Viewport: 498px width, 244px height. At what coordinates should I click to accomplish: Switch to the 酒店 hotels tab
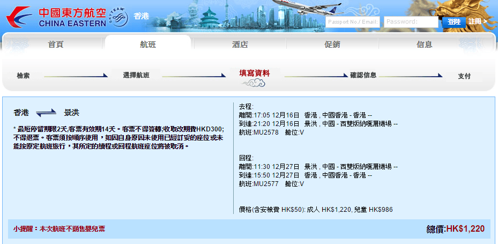click(240, 45)
